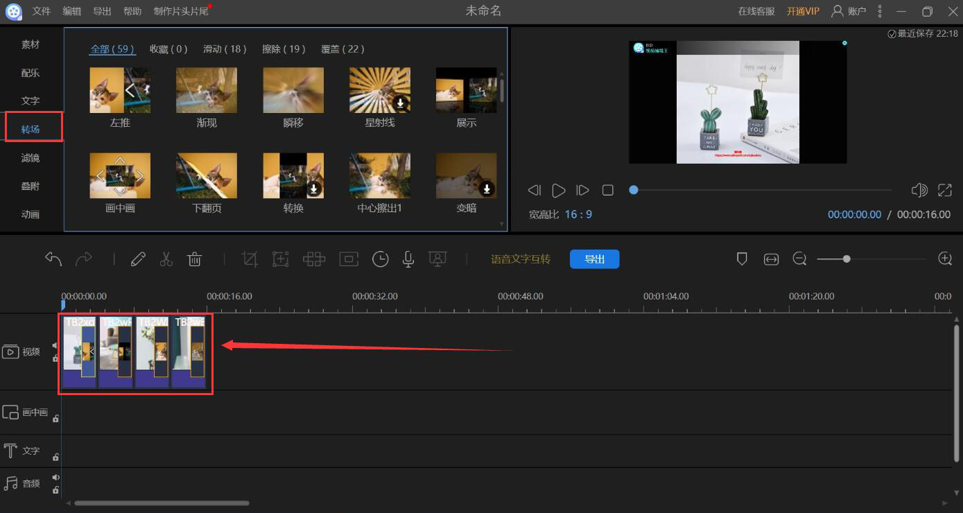963x513 pixels.
Task: Mute the 视频 video track
Action: [x=55, y=345]
